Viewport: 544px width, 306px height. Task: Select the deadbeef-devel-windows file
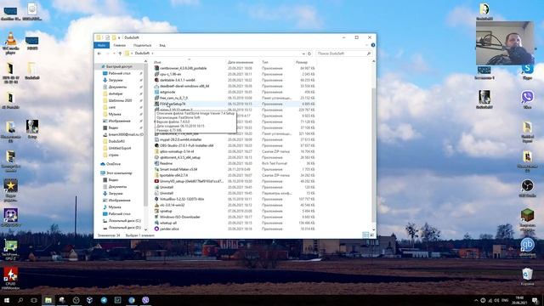pyautogui.click(x=184, y=86)
